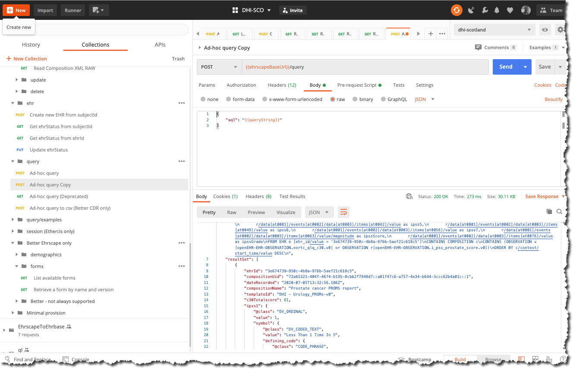Open the POST method dropdown
The image size is (573, 369).
pos(219,67)
